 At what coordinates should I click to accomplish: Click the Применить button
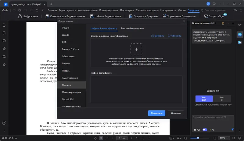156,113
